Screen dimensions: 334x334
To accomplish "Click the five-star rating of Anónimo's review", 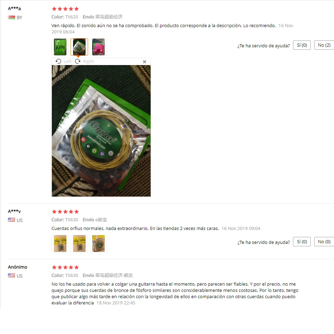I will (x=65, y=267).
